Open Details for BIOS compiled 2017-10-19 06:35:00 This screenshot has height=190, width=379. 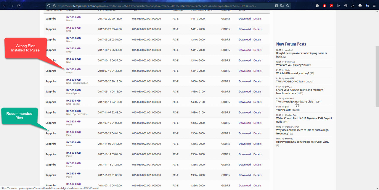tap(257, 50)
